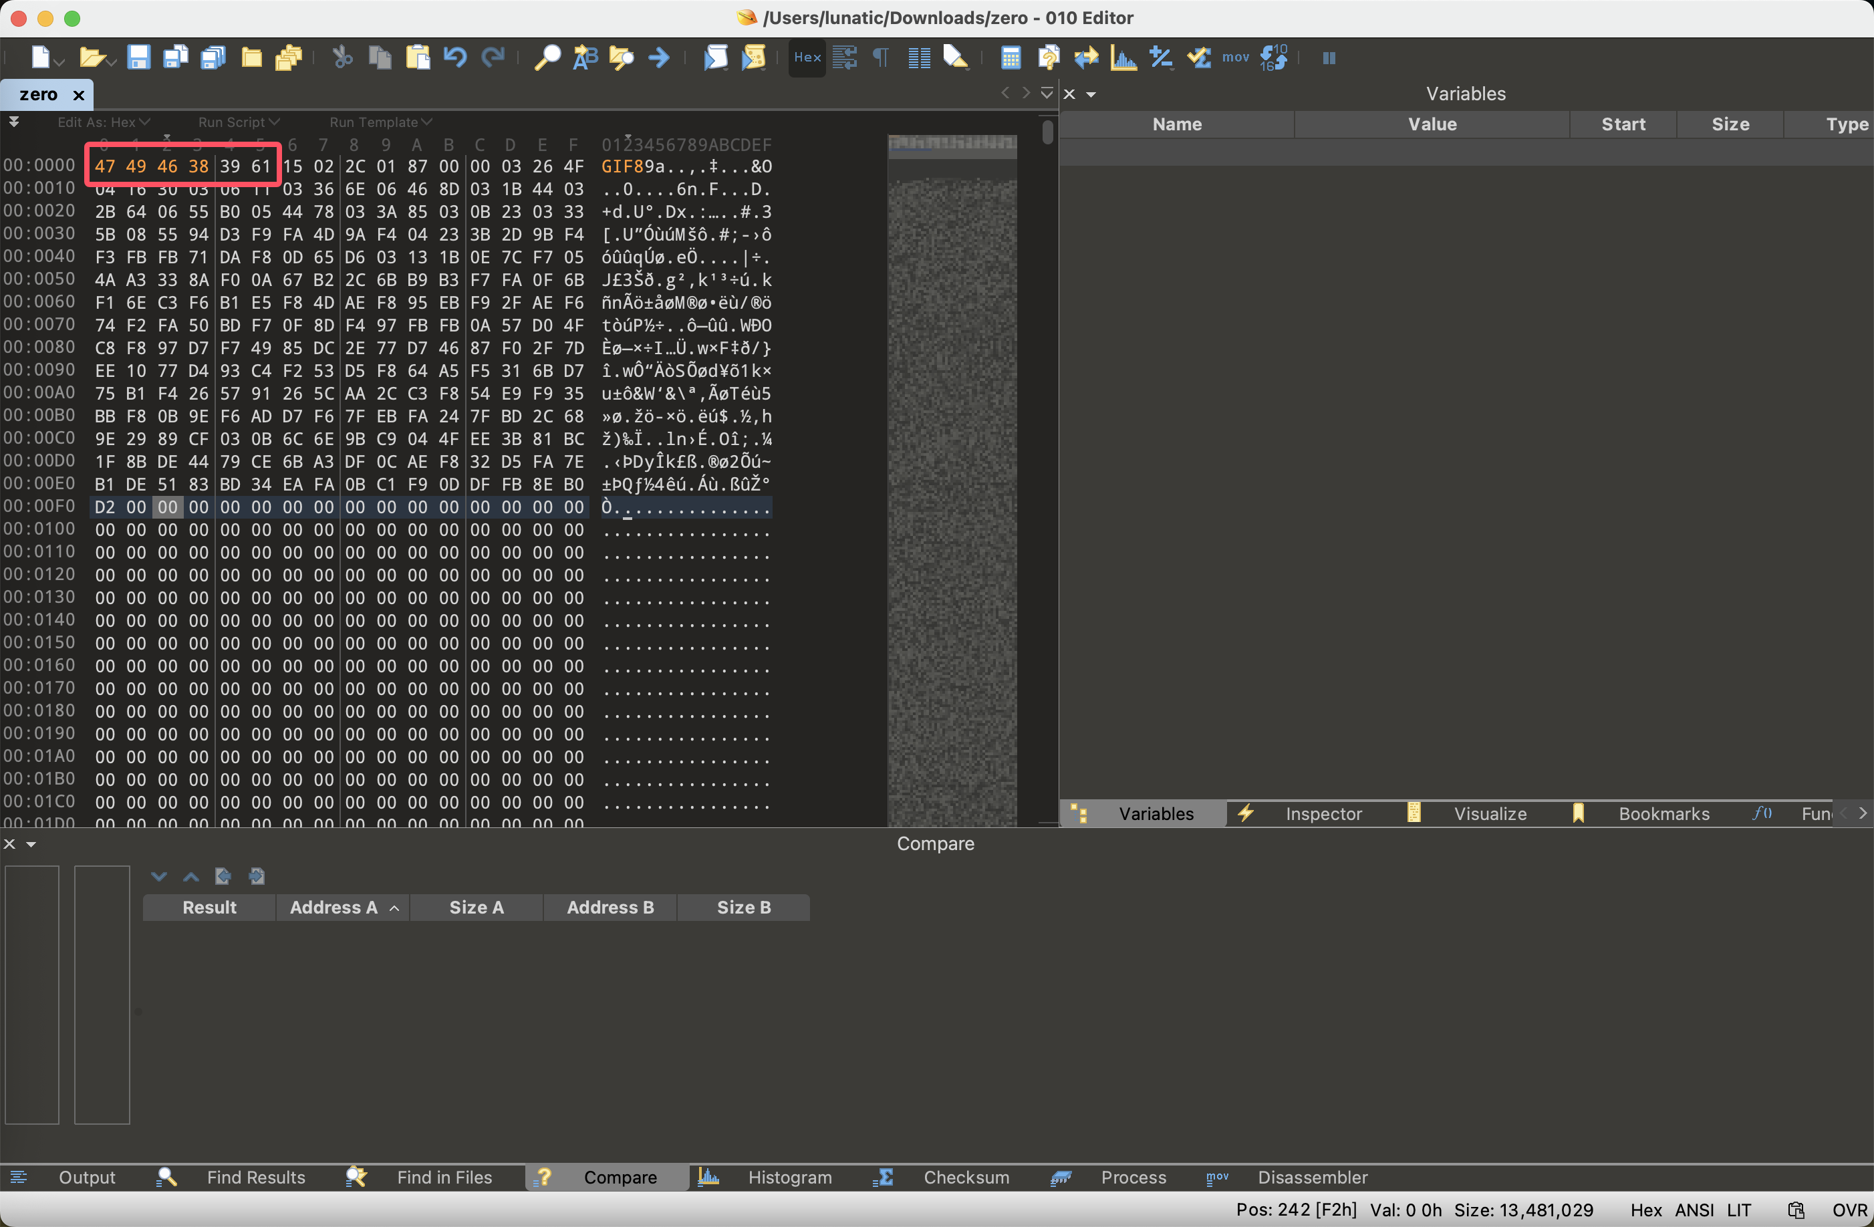Image resolution: width=1874 pixels, height=1227 pixels.
Task: Open the Calculator toolbar icon
Action: pos(1011,57)
